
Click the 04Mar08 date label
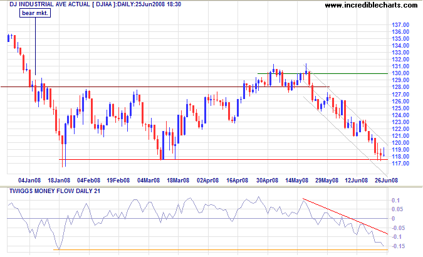pyautogui.click(x=149, y=181)
